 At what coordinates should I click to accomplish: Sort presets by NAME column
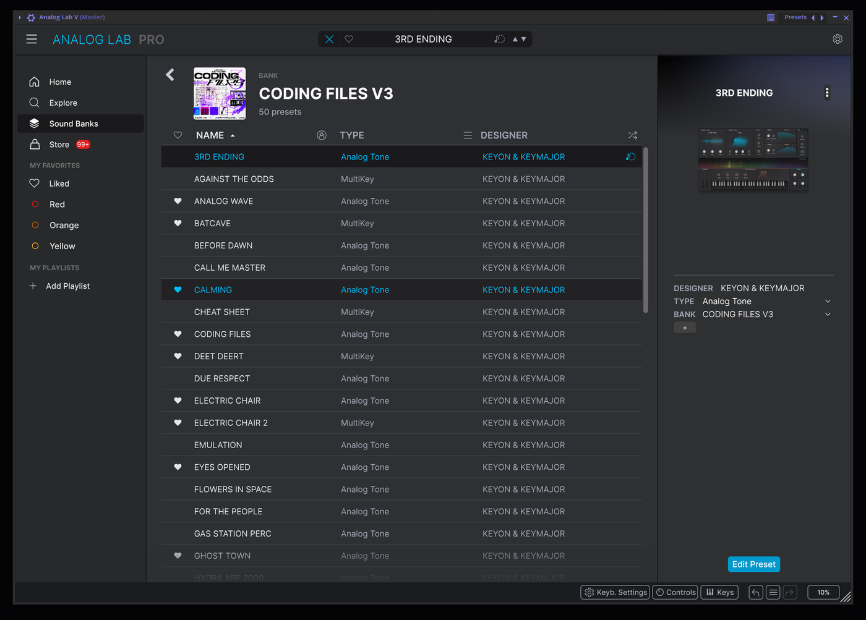pos(210,135)
